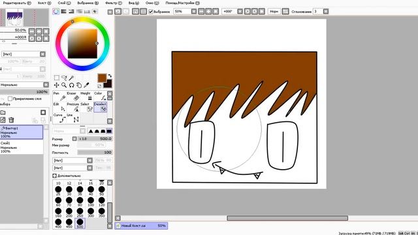Image resolution: width=418 pixels, height=235 pixels.
Task: Select the Eraser vector tool
Action: click(72, 96)
